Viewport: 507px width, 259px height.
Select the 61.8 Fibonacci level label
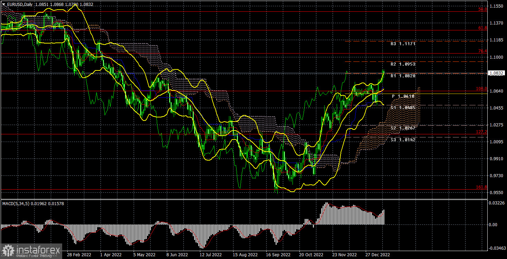click(x=482, y=28)
